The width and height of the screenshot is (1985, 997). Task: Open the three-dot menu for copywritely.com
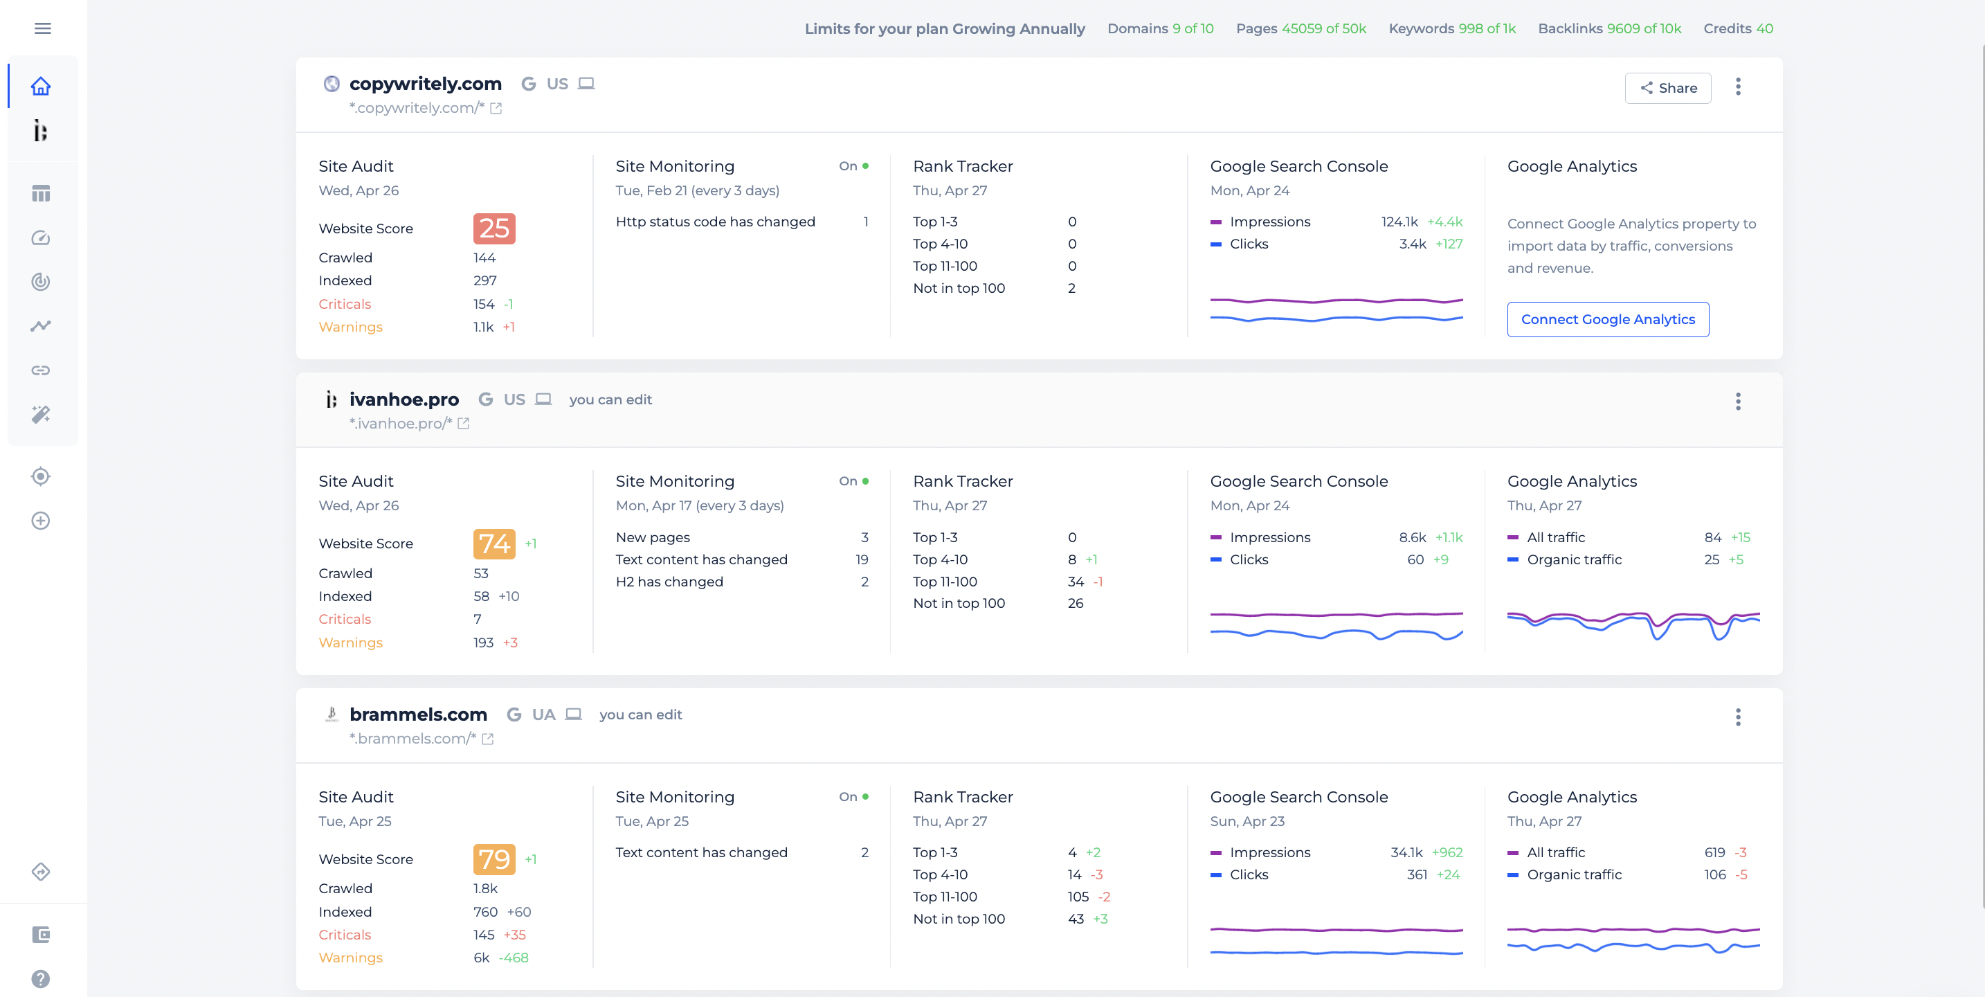(1738, 87)
